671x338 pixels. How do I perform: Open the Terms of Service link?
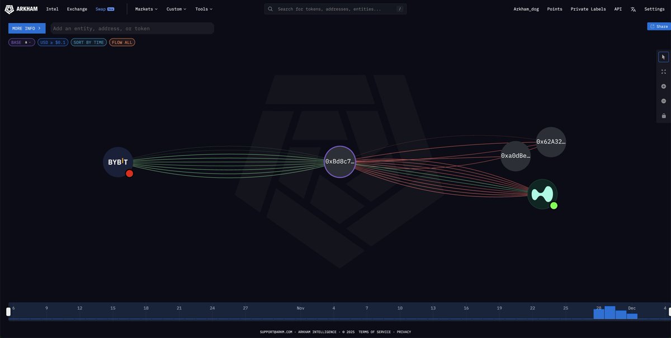[x=376, y=332]
